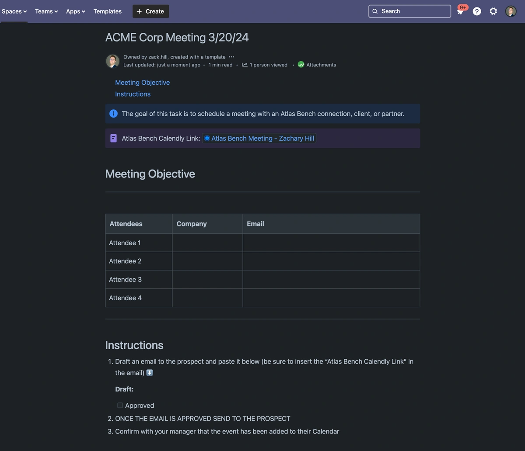Click the blue info panel icon
This screenshot has height=451, width=525.
pyautogui.click(x=113, y=114)
